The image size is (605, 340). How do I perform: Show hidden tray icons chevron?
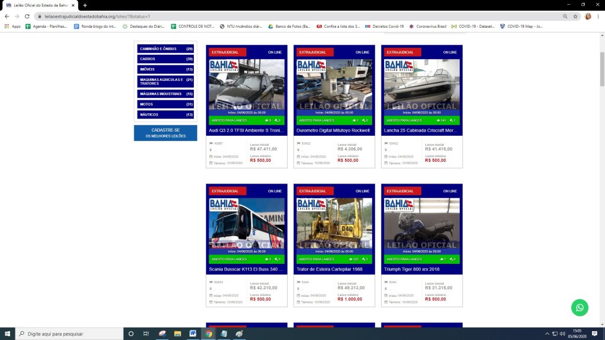coord(547,334)
